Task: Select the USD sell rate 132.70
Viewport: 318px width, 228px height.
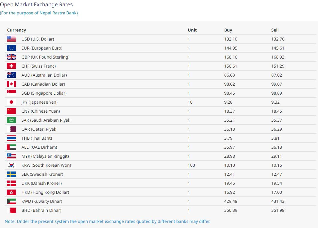Action: tap(278, 39)
